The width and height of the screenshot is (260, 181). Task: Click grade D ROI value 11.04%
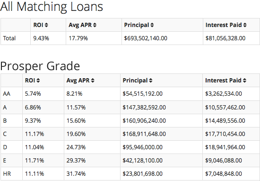tap(35, 147)
